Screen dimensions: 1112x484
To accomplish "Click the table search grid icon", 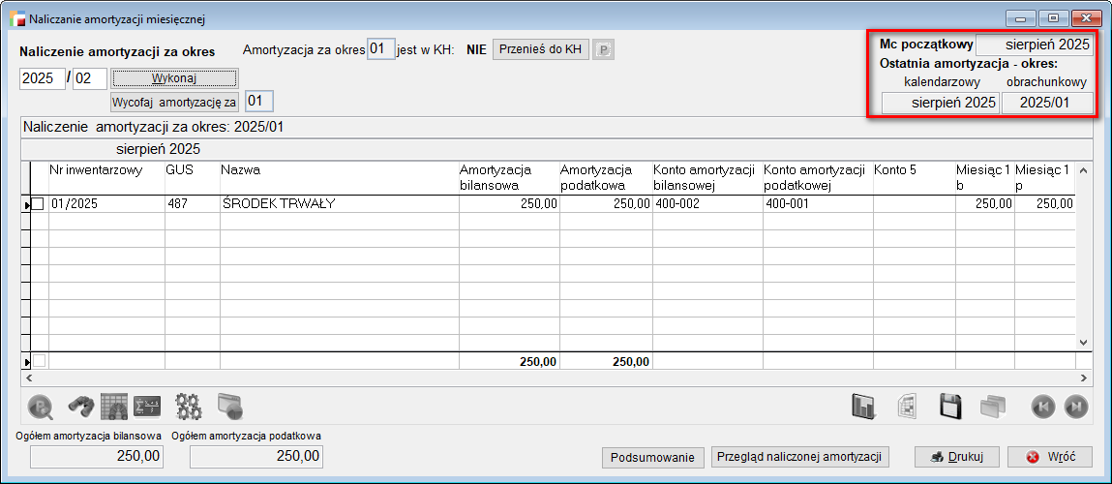I will click(114, 407).
